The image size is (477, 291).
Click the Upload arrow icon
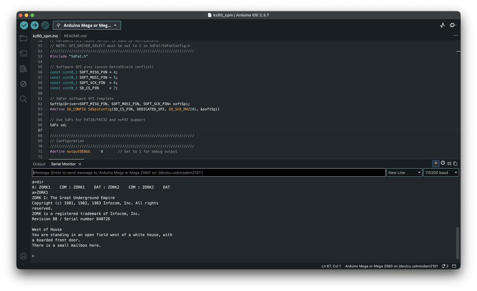pos(34,25)
